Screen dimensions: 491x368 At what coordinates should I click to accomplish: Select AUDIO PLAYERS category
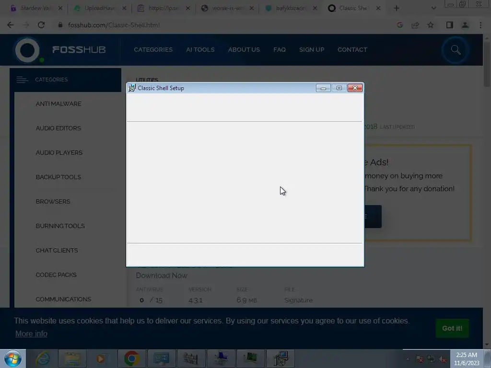coord(59,153)
